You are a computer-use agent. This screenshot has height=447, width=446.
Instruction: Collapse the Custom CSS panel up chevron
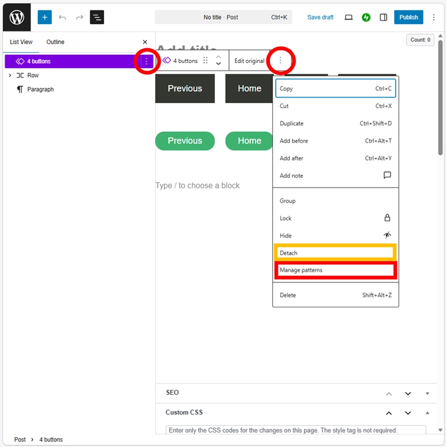pos(388,413)
